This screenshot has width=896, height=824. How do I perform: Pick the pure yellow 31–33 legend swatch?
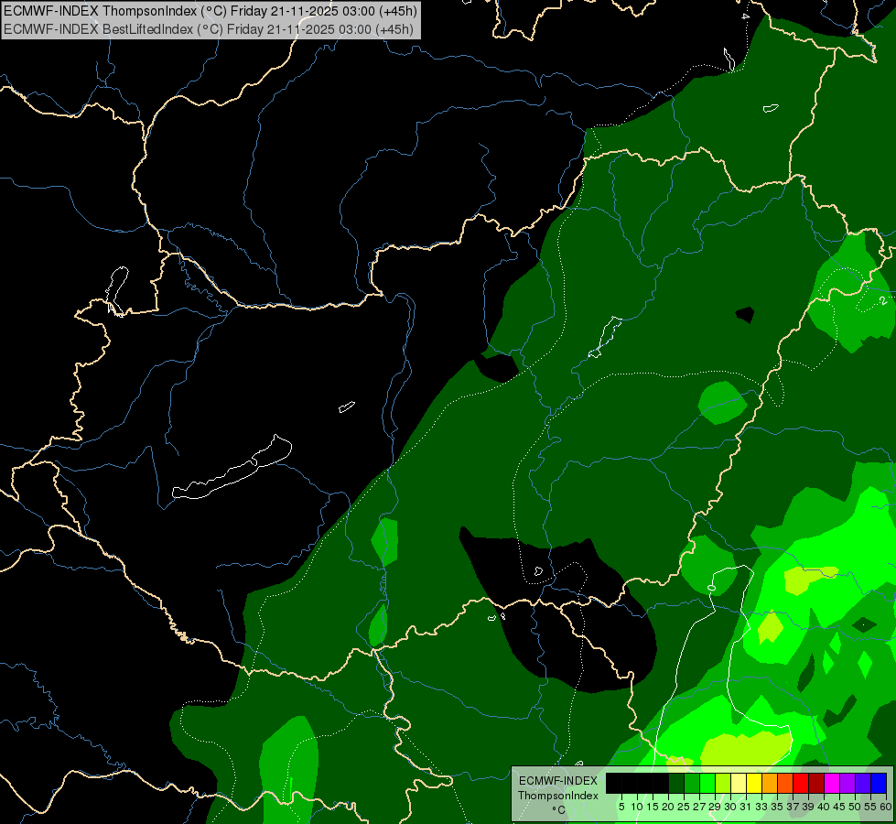pyautogui.click(x=754, y=783)
